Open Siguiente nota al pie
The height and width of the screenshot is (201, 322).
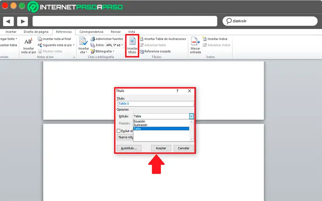coord(56,45)
